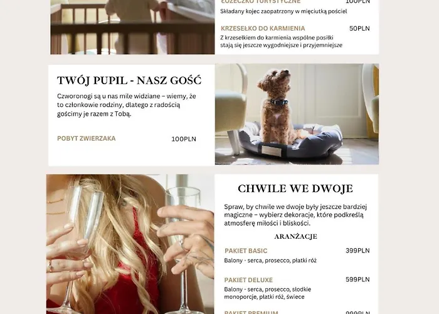Select the CHWILE WE DWOJE heading
This screenshot has width=439, height=314.
pos(295,188)
